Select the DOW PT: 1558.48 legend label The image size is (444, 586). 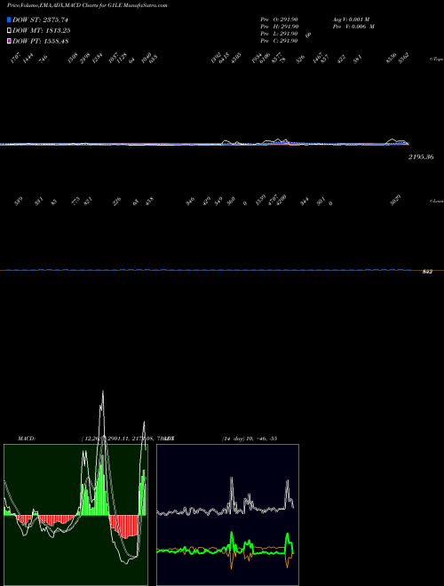40,41
